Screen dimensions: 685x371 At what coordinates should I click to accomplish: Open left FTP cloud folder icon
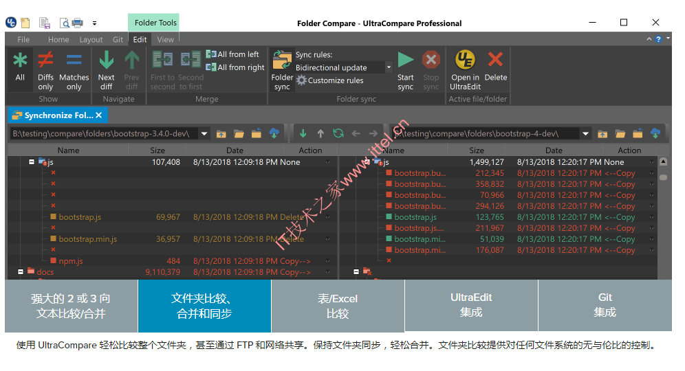click(x=274, y=133)
